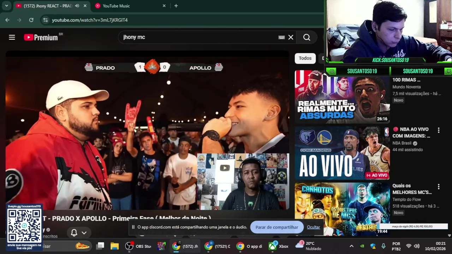Image resolution: width=452 pixels, height=254 pixels.
Task: Open 'Quais os MELHORES MC'S' title link
Action: tap(412, 189)
